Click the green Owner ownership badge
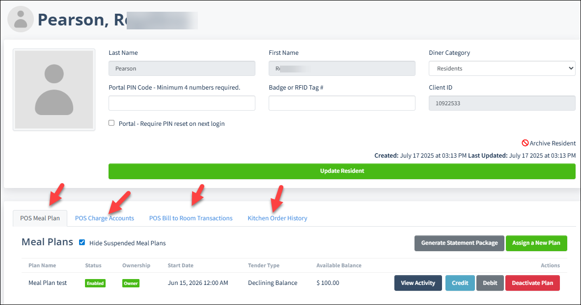 click(x=131, y=283)
